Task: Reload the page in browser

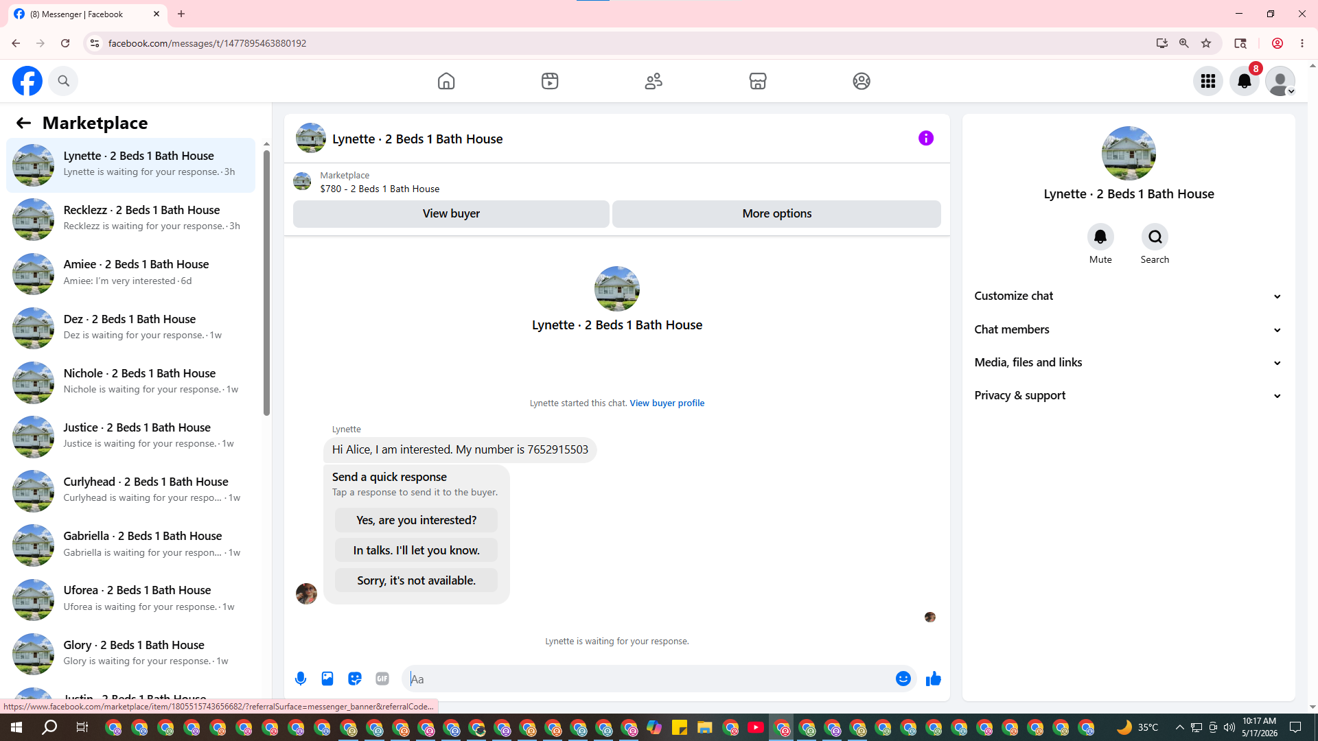Action: point(65,43)
